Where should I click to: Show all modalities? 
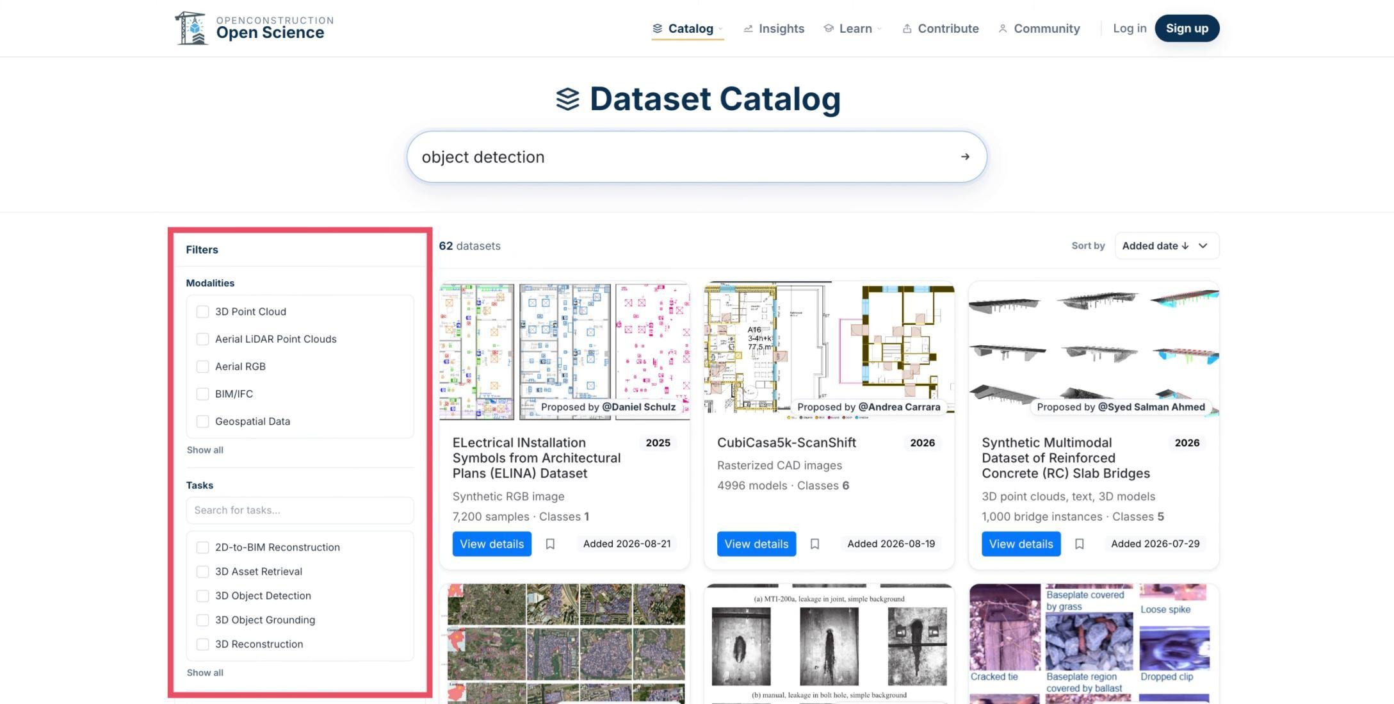coord(205,450)
